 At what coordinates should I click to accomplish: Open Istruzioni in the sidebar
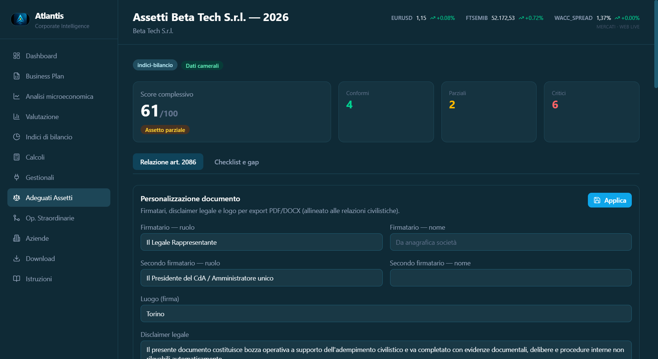click(59, 279)
